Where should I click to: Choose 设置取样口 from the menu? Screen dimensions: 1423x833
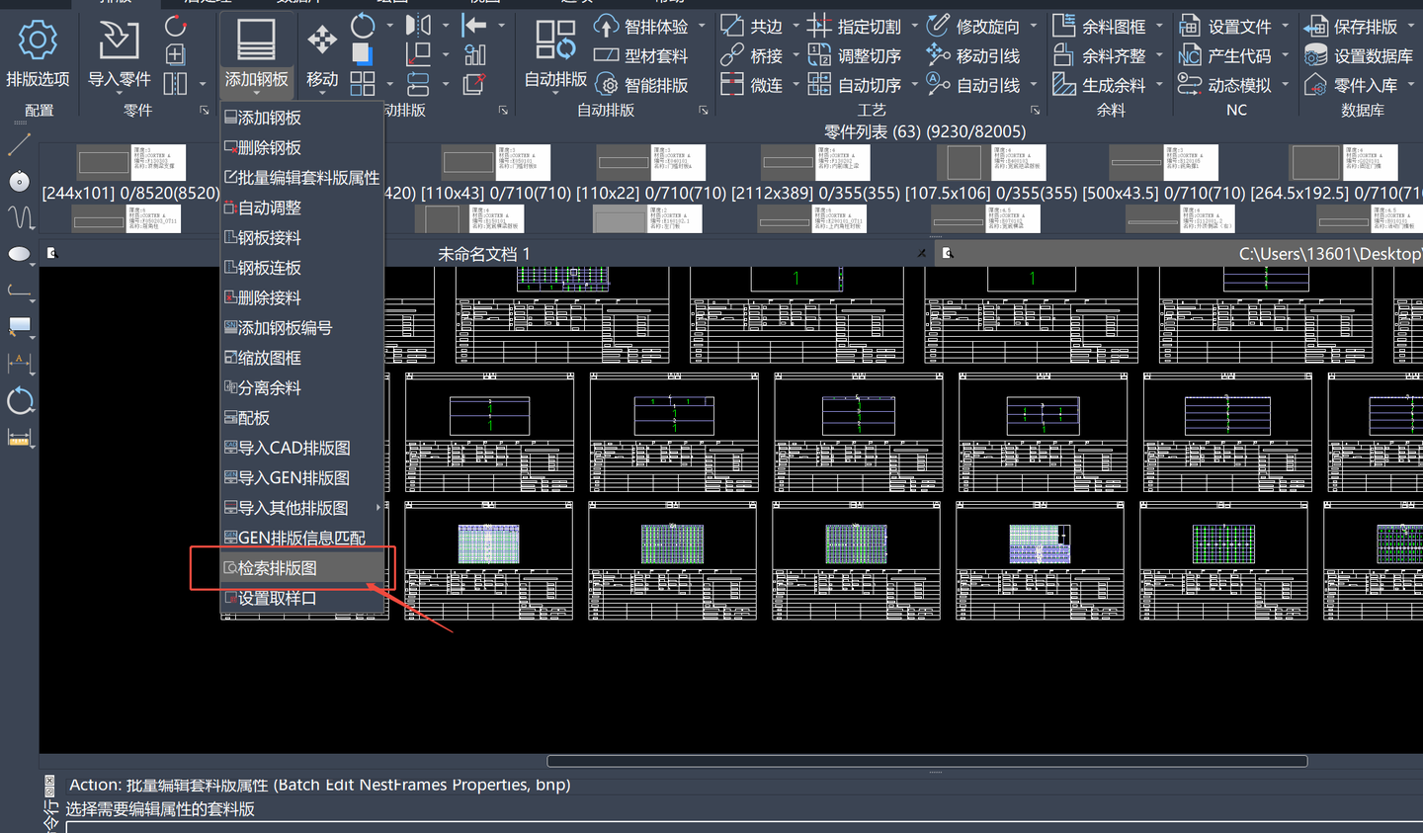click(x=302, y=598)
